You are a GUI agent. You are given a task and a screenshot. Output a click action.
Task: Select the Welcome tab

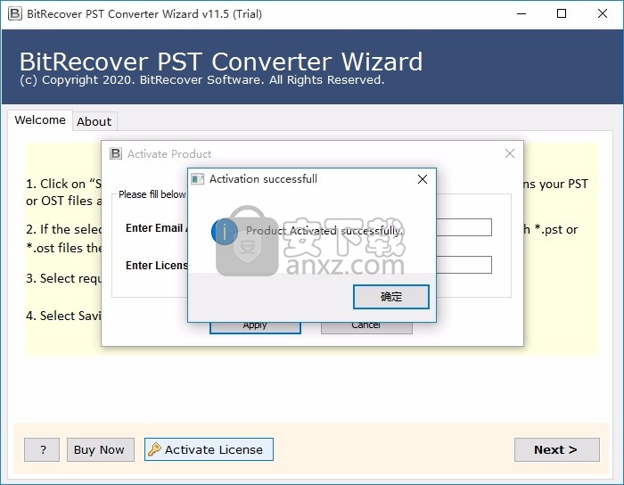[x=40, y=119]
